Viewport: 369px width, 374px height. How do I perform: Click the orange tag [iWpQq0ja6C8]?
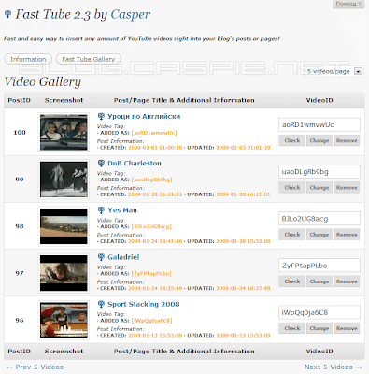(152, 321)
